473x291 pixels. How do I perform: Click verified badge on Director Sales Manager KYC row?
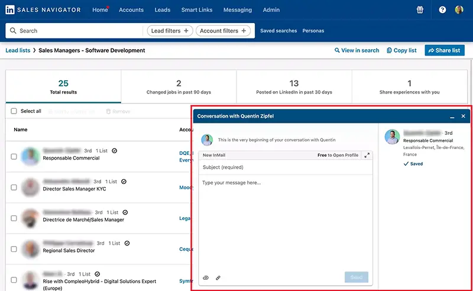tap(124, 182)
